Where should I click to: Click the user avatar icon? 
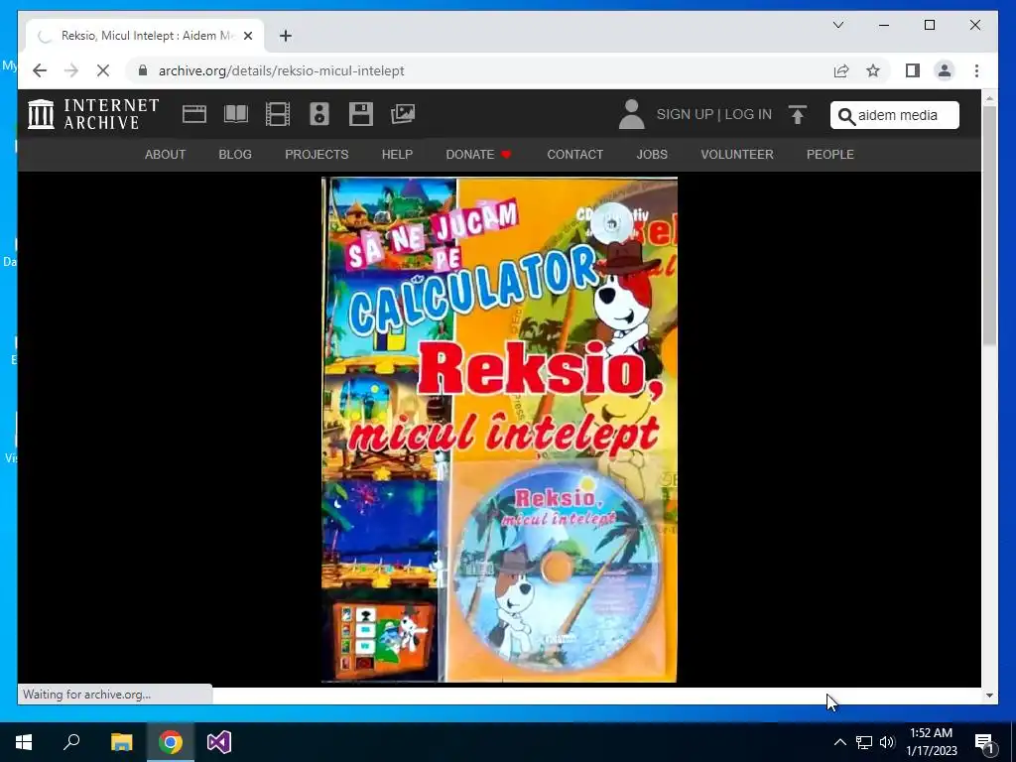631,114
